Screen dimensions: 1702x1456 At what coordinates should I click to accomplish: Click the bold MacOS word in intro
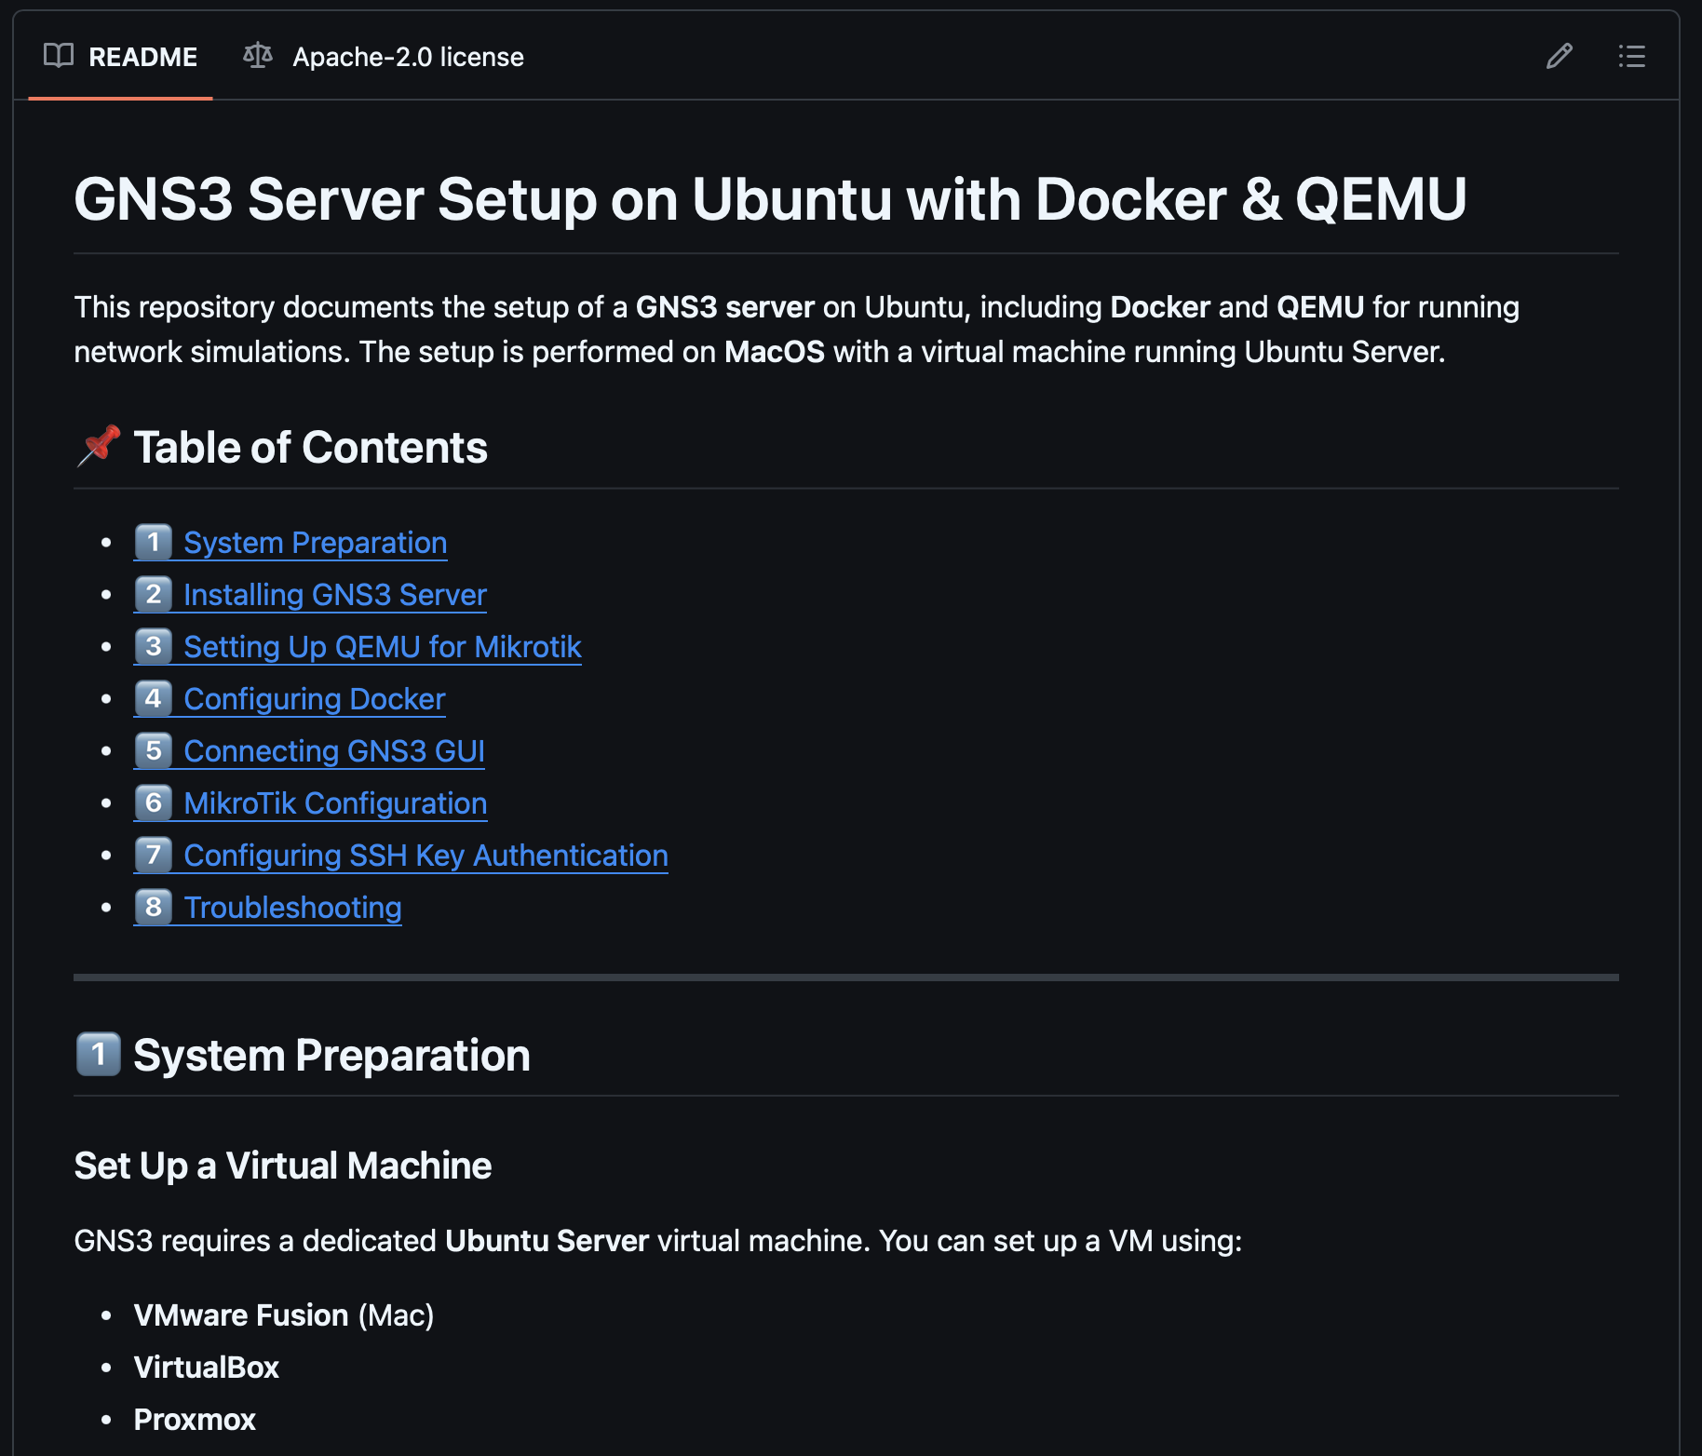(775, 352)
